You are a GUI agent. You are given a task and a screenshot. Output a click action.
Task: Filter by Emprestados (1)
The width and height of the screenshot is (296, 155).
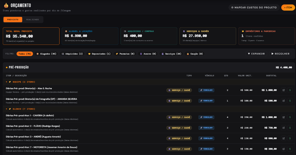coord(99,54)
